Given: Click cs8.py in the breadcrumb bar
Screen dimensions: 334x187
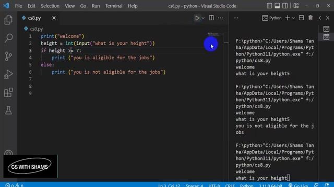Looking at the screenshot, I should pyautogui.click(x=36, y=29).
